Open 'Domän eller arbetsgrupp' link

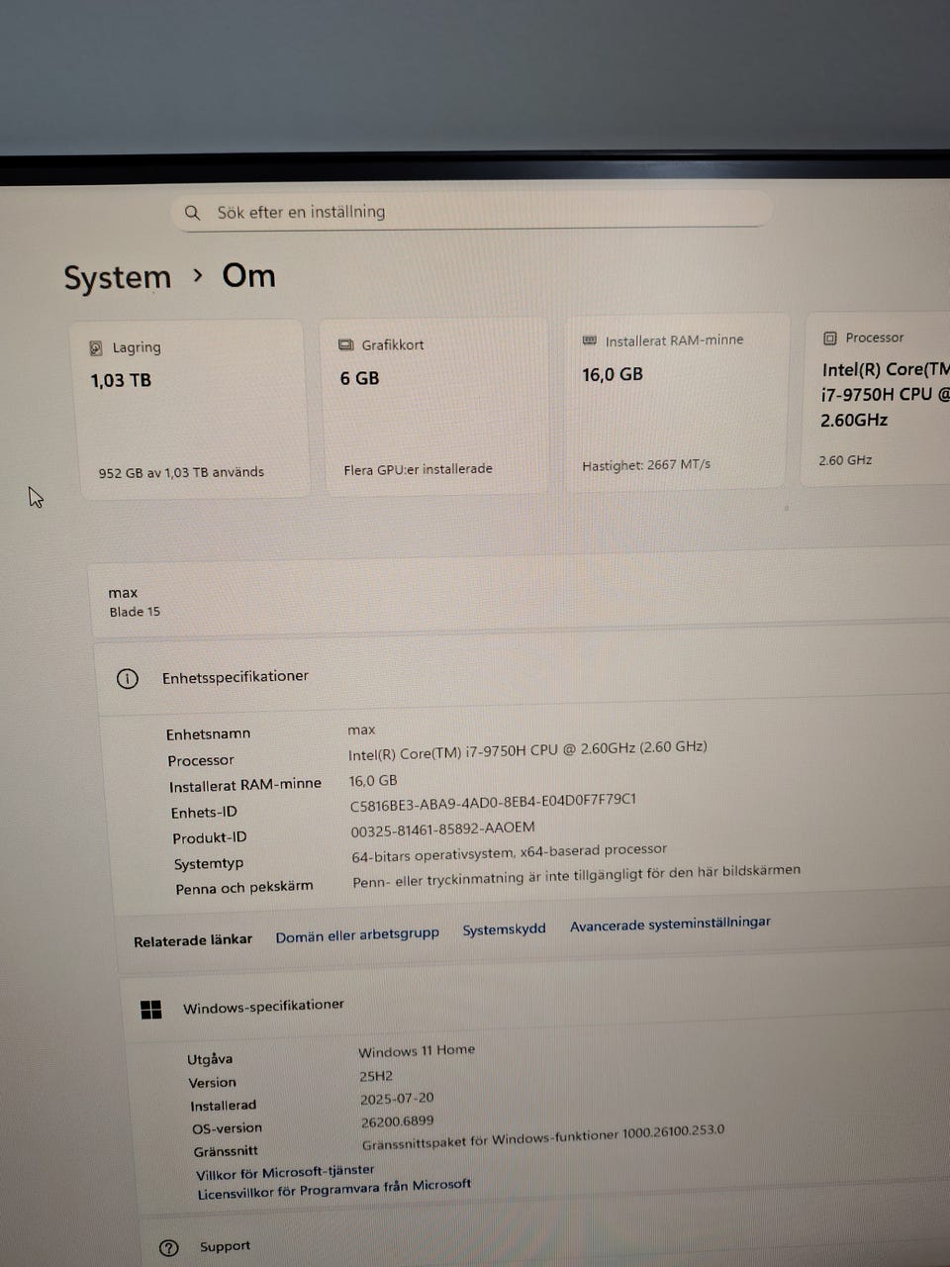[357, 935]
